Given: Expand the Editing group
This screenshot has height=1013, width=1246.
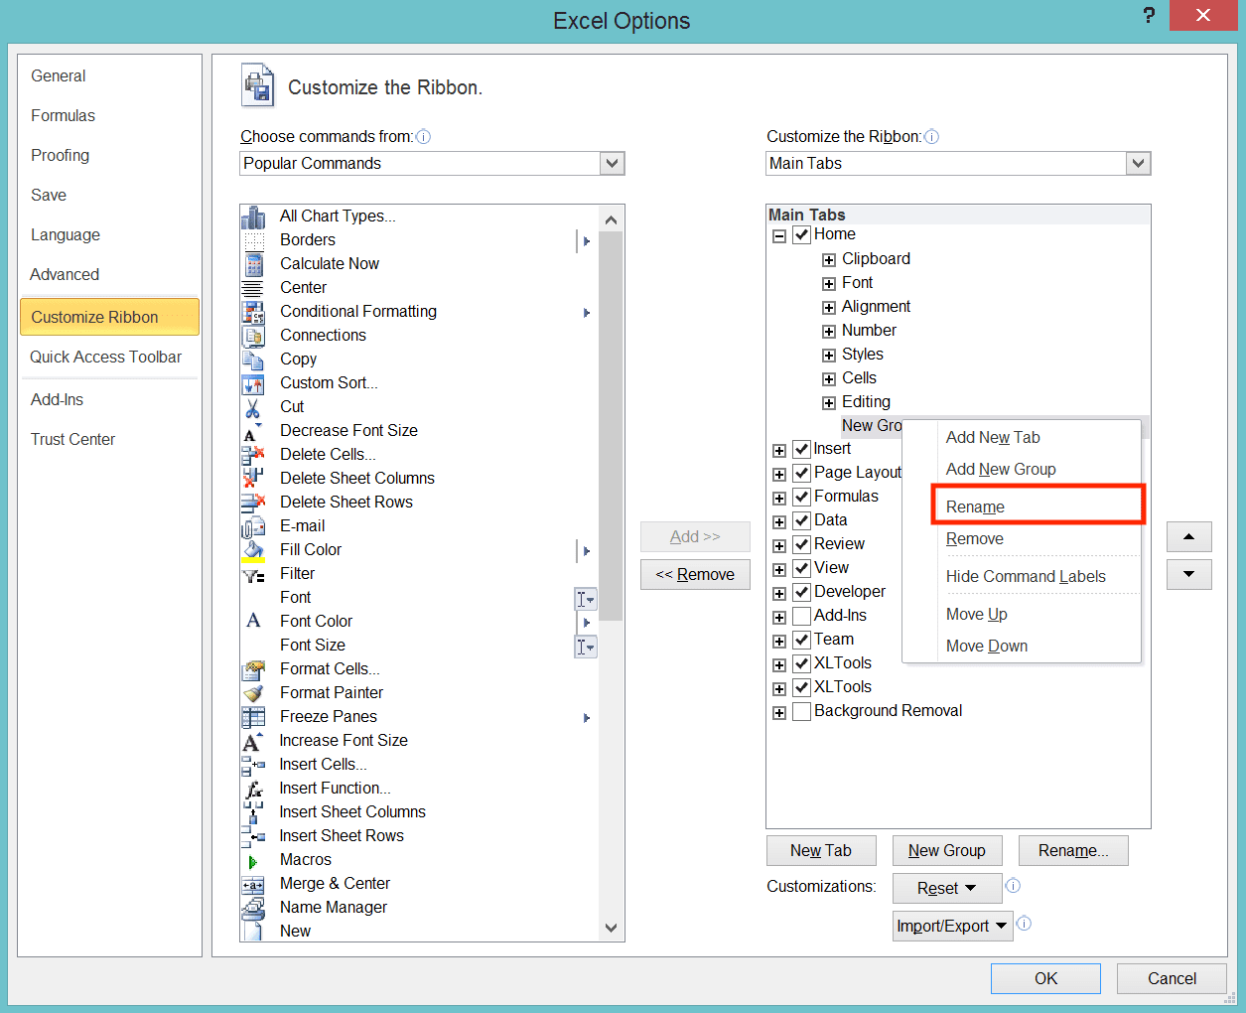Looking at the screenshot, I should tap(829, 403).
